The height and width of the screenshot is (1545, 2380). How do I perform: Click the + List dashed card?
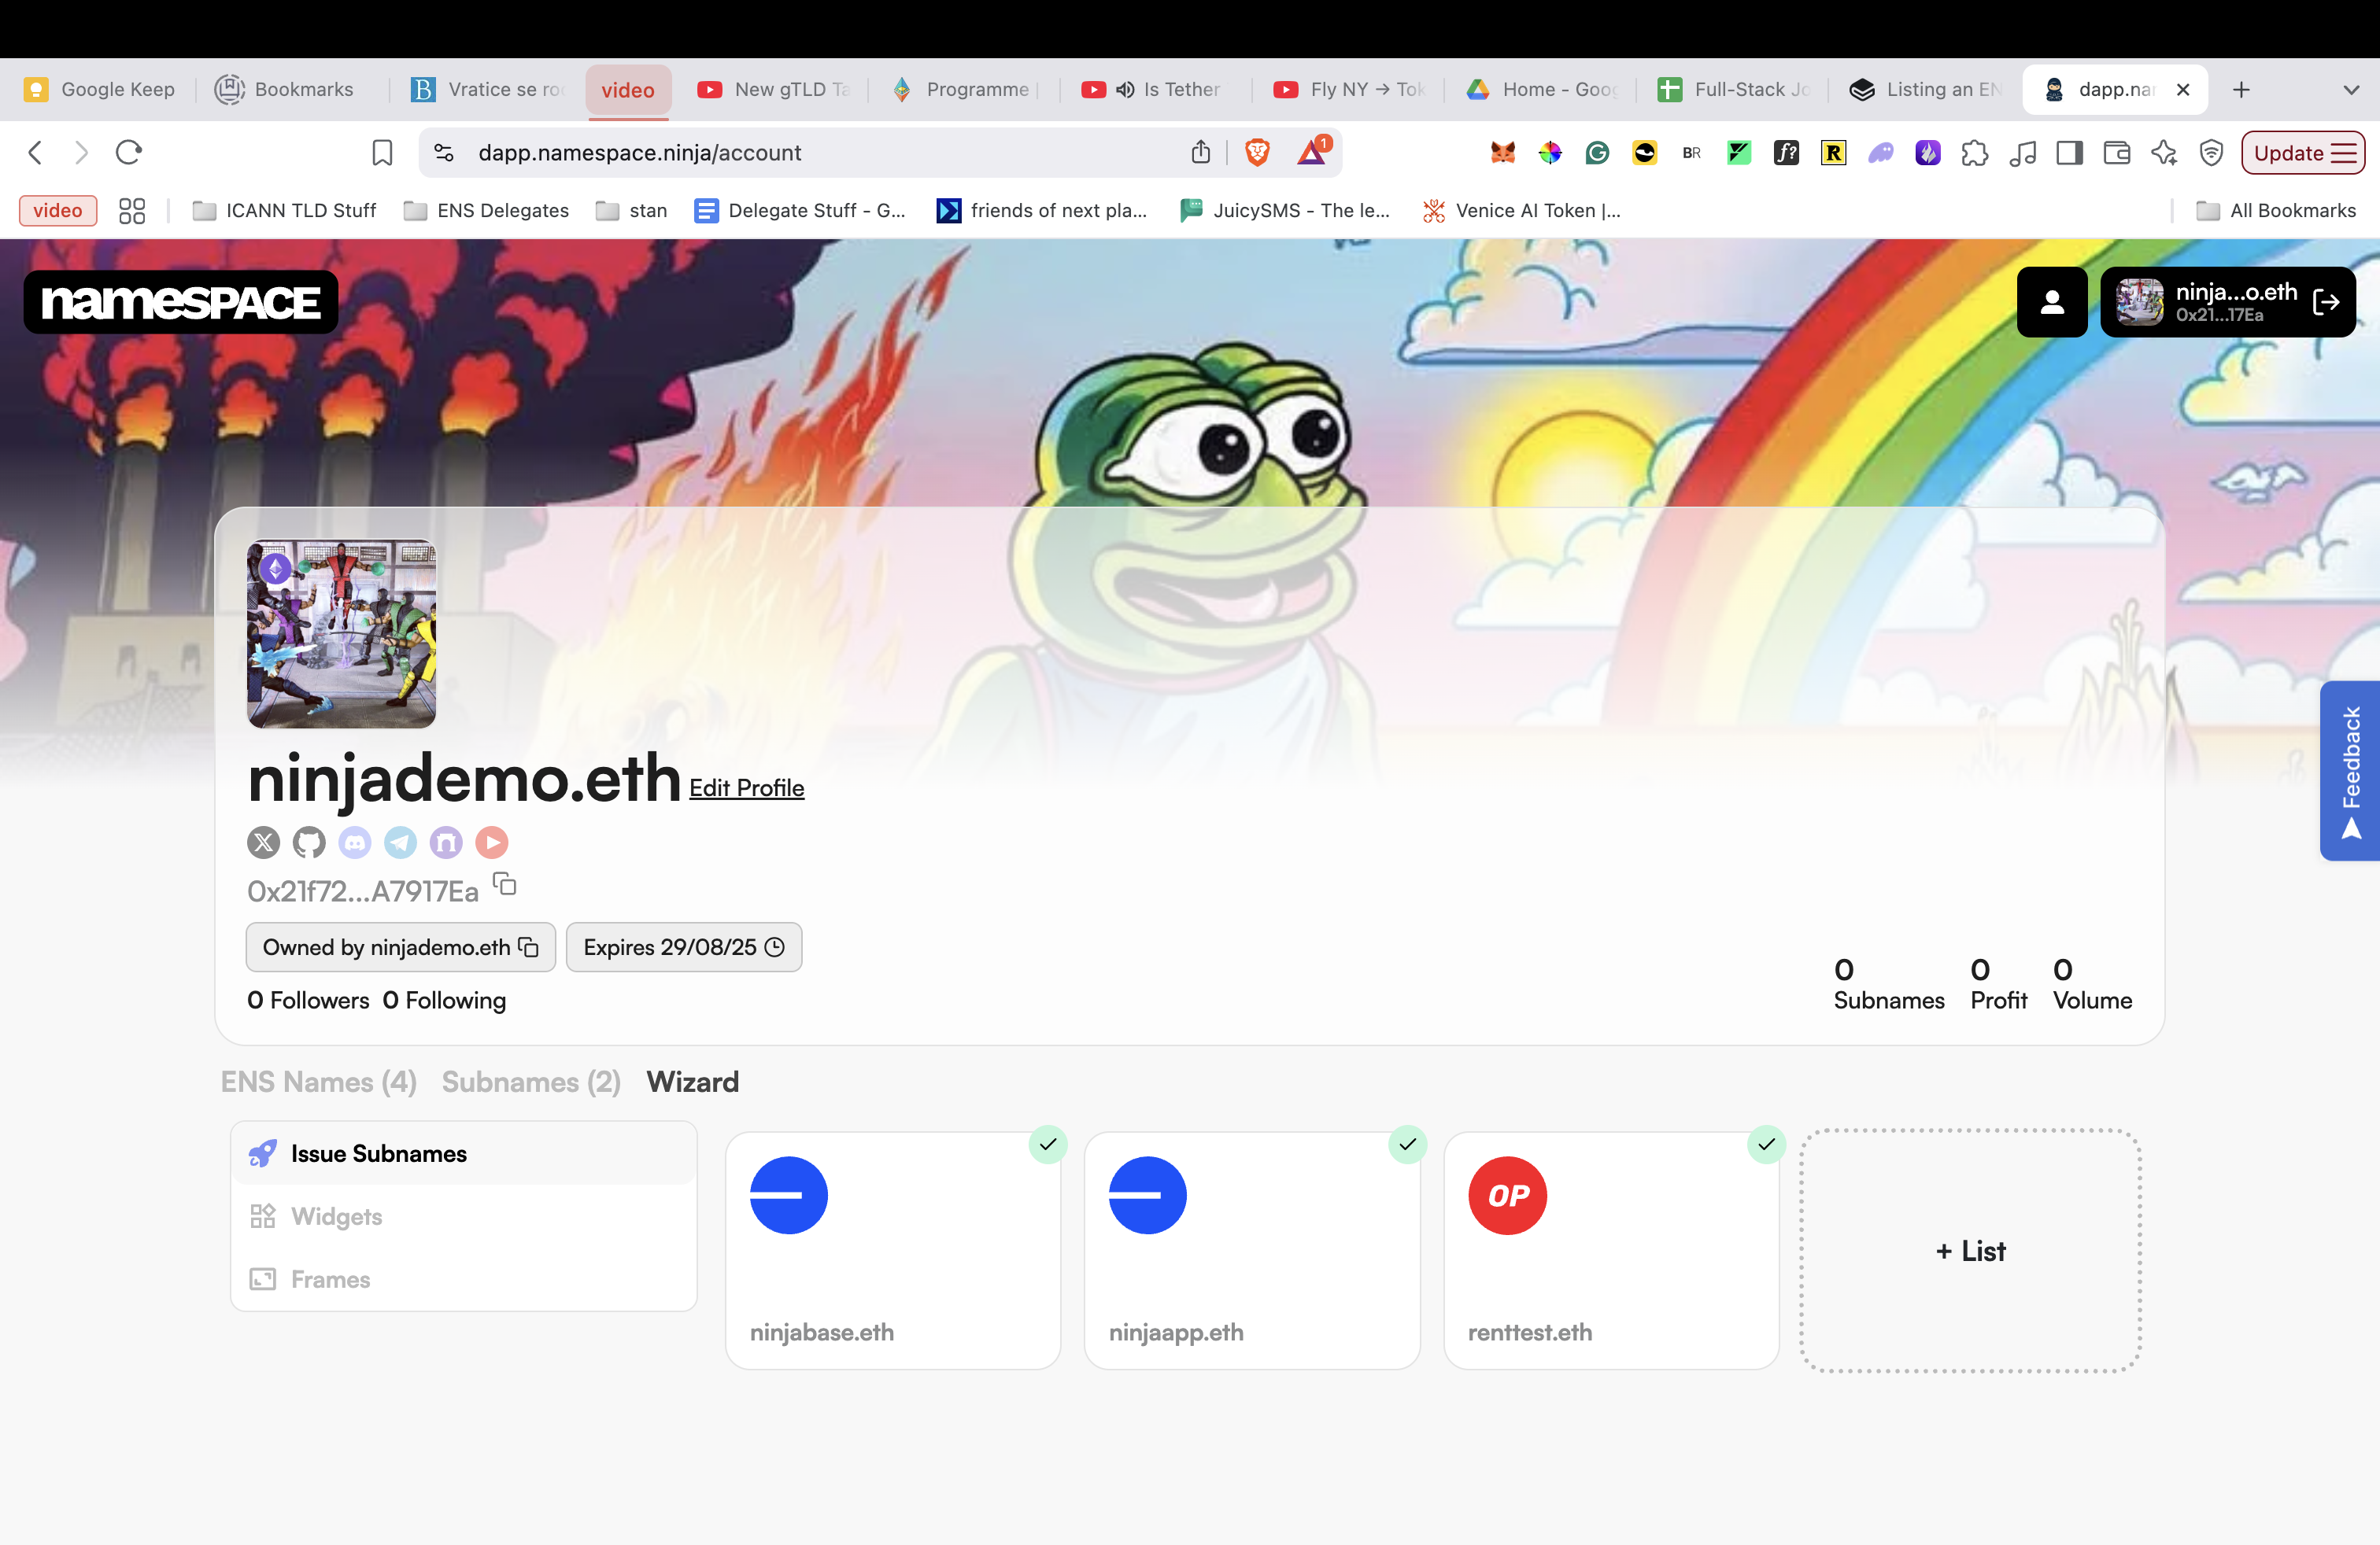coord(1970,1250)
